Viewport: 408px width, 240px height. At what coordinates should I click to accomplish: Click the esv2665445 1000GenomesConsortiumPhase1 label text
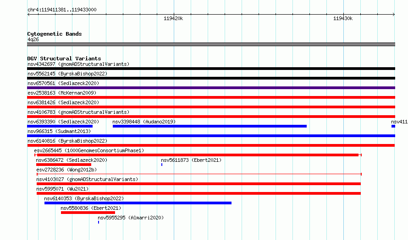pos(89,150)
